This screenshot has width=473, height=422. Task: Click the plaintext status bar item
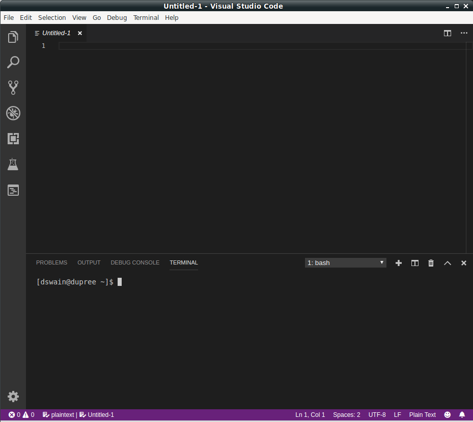tap(58, 415)
